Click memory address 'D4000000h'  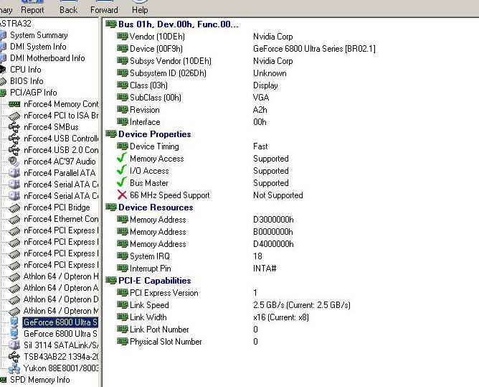coord(273,244)
